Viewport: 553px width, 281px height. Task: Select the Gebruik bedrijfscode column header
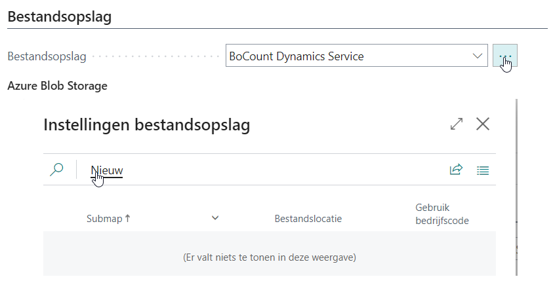click(441, 214)
